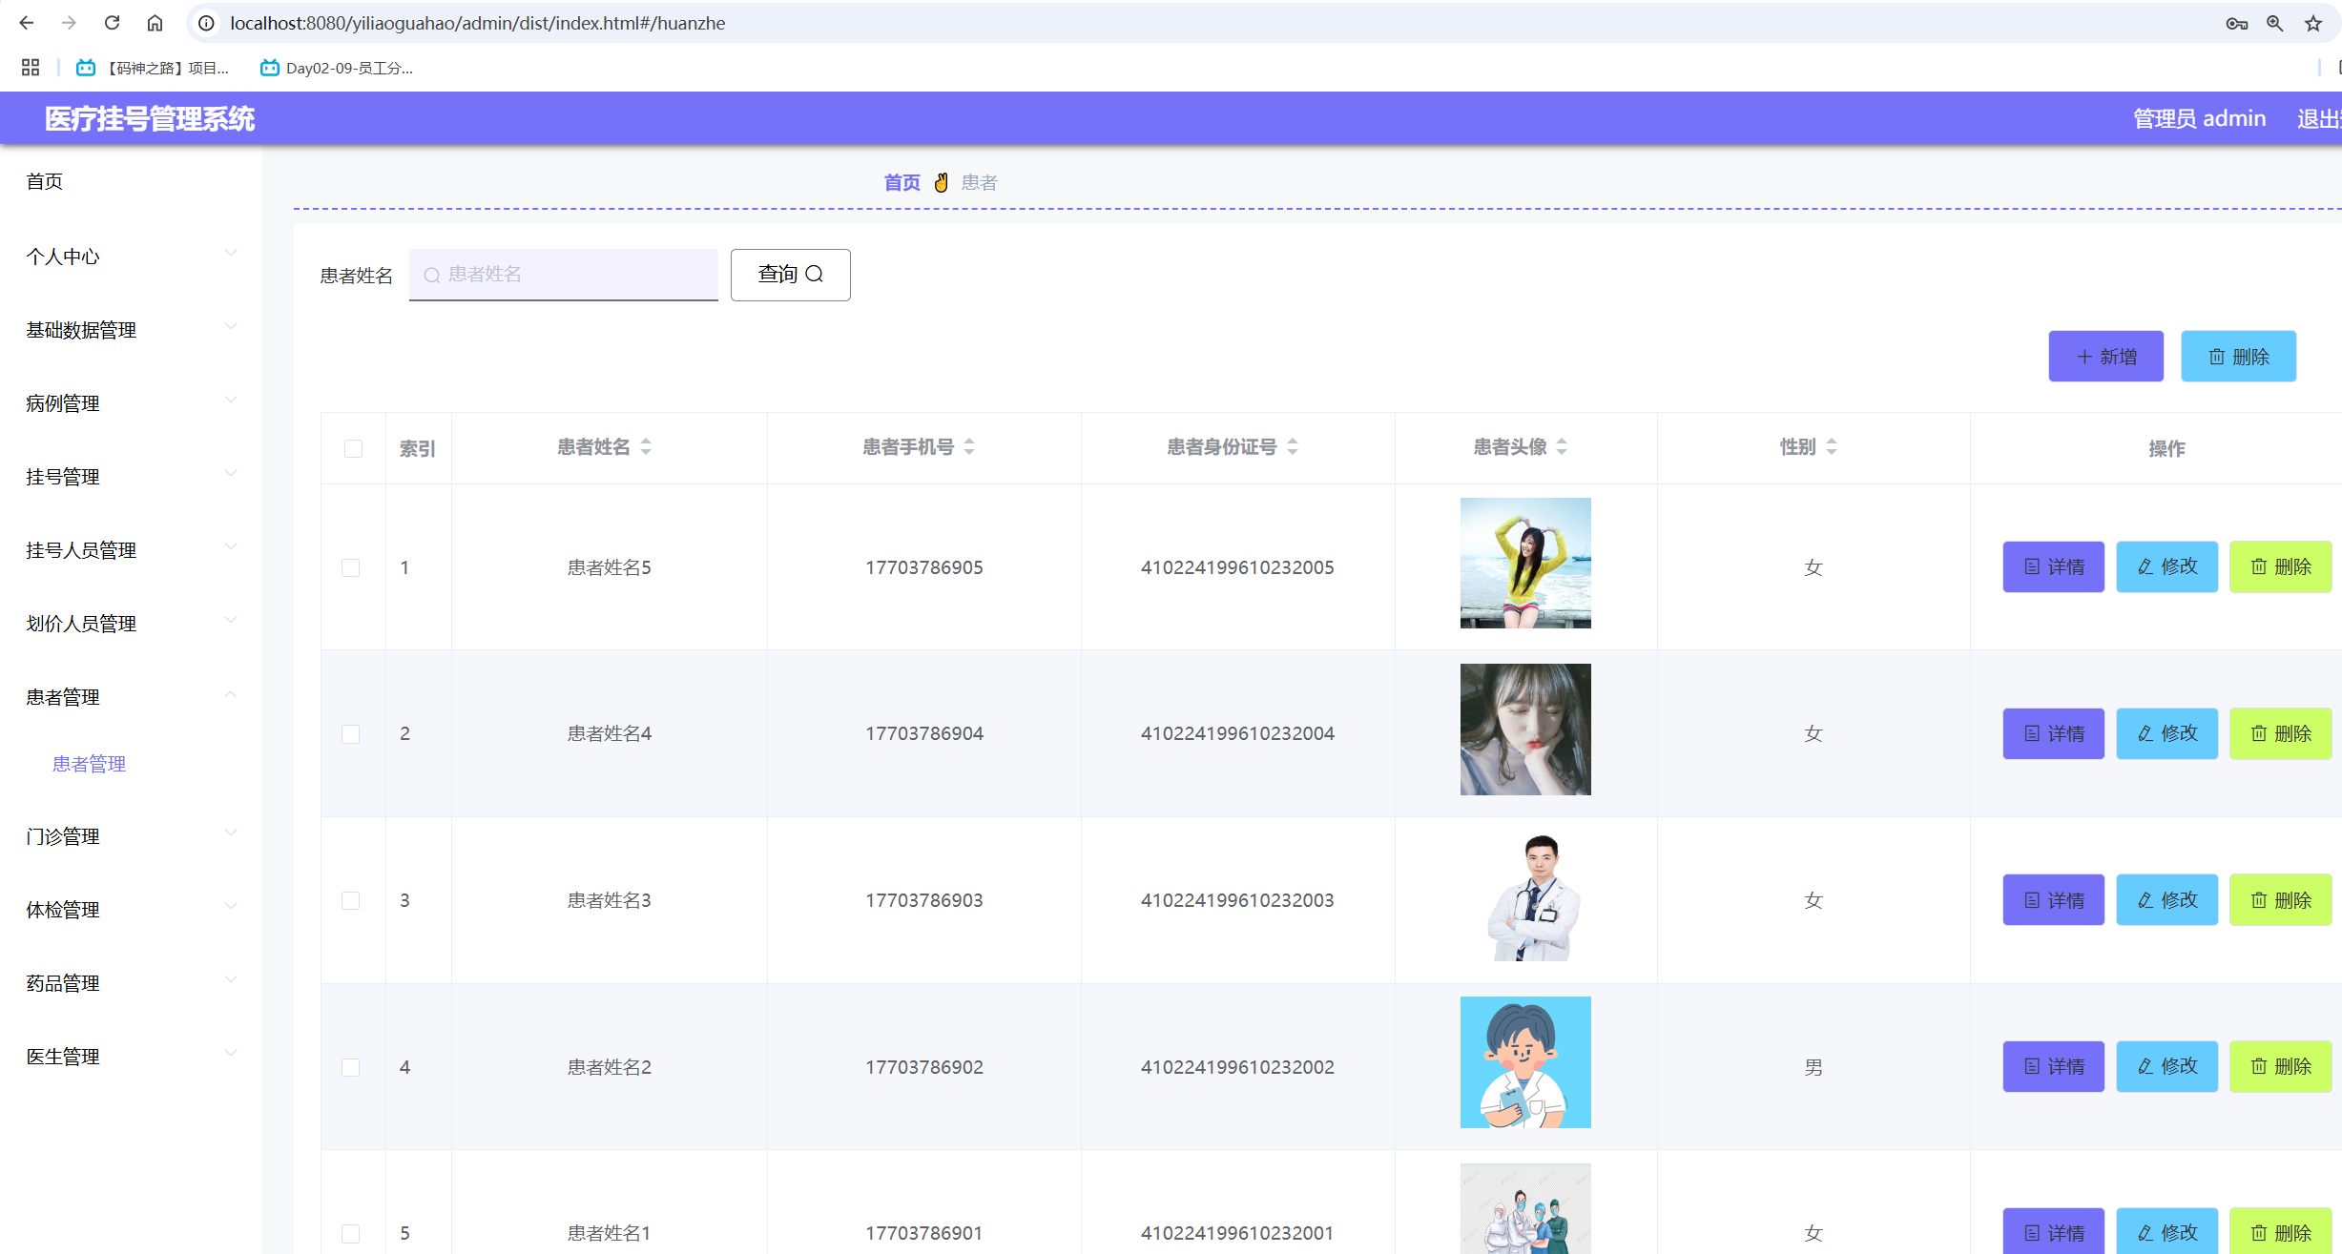The image size is (2342, 1254).
Task: Open browser home page icon
Action: tap(155, 23)
